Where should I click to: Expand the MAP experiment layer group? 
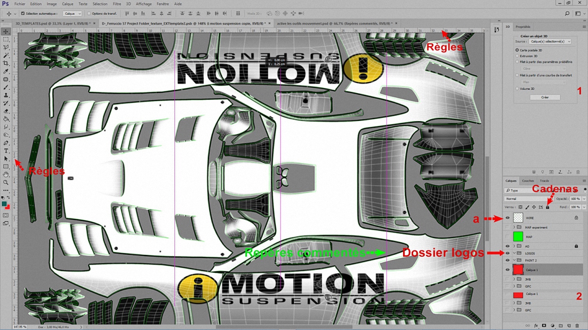tap(514, 227)
